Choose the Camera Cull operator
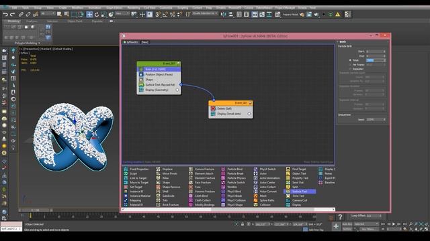The height and width of the screenshot is (241, 430). 300,200
